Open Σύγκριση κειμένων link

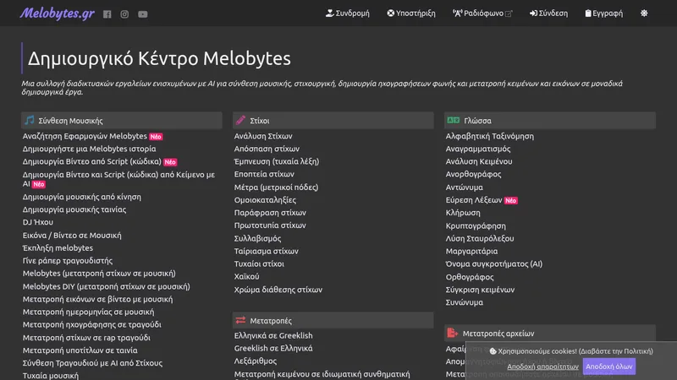click(480, 290)
